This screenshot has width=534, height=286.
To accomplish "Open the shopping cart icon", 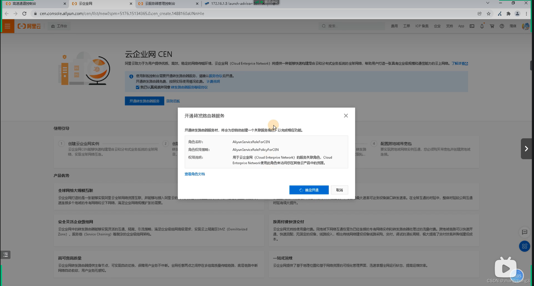I will click(x=492, y=26).
